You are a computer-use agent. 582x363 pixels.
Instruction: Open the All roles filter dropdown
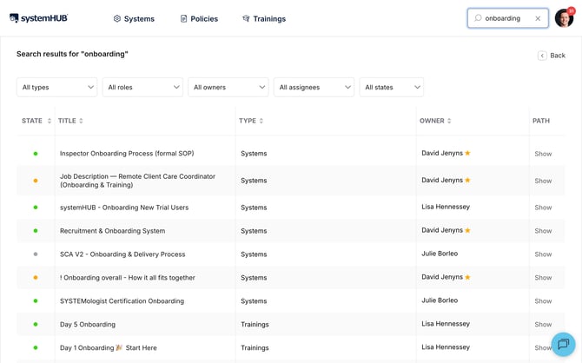(x=142, y=87)
